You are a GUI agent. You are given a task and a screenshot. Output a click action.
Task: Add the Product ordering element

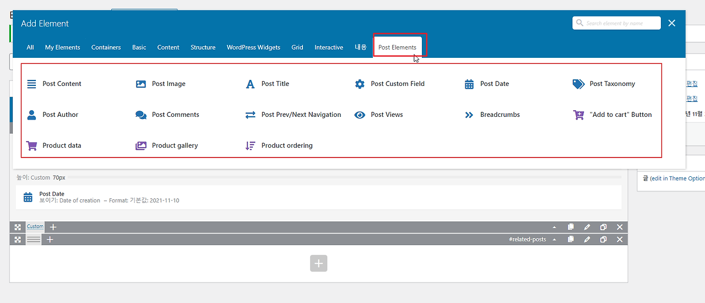[x=279, y=145]
